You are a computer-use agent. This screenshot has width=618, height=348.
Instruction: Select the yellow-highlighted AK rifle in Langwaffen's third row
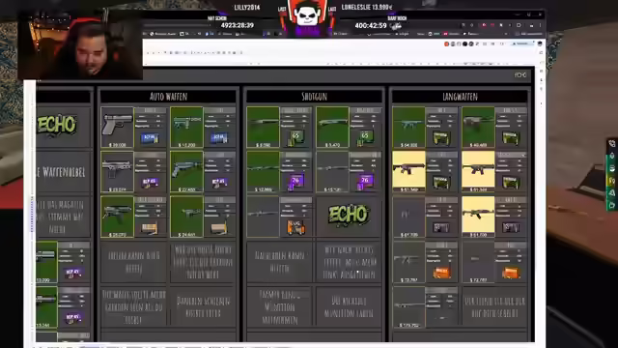478,217
